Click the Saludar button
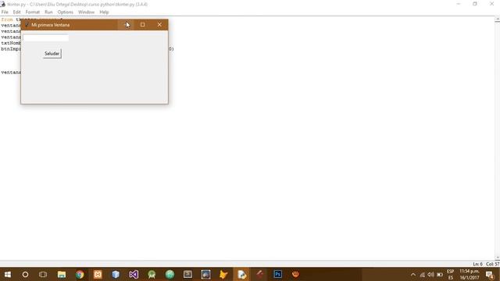Image resolution: width=500 pixels, height=281 pixels. (x=52, y=54)
